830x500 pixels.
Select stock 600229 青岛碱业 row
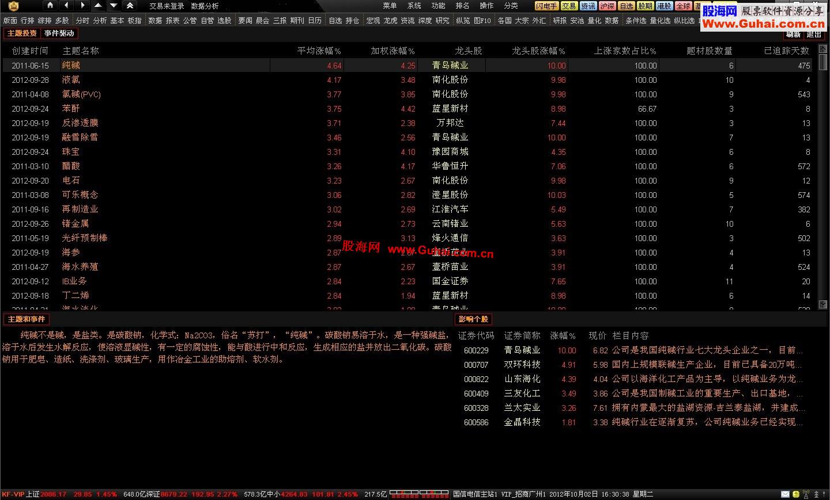632,350
